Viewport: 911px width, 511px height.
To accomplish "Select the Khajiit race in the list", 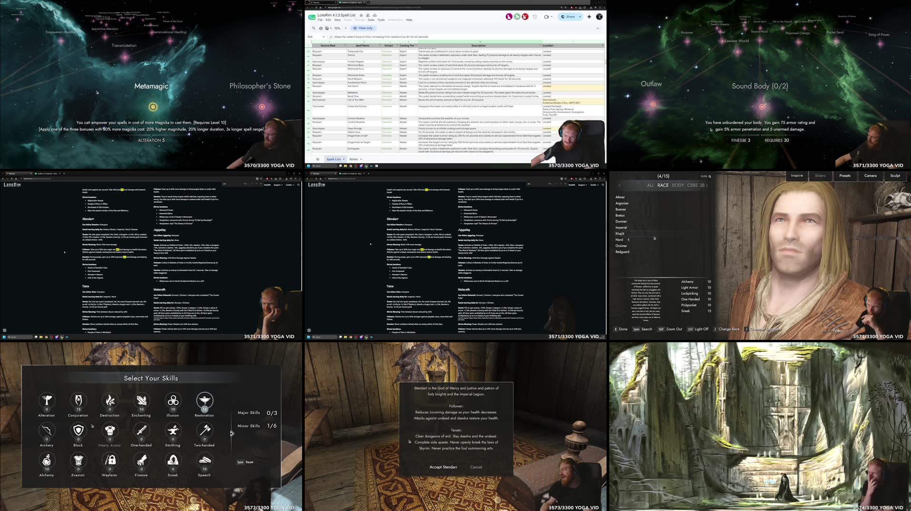I will 620,233.
